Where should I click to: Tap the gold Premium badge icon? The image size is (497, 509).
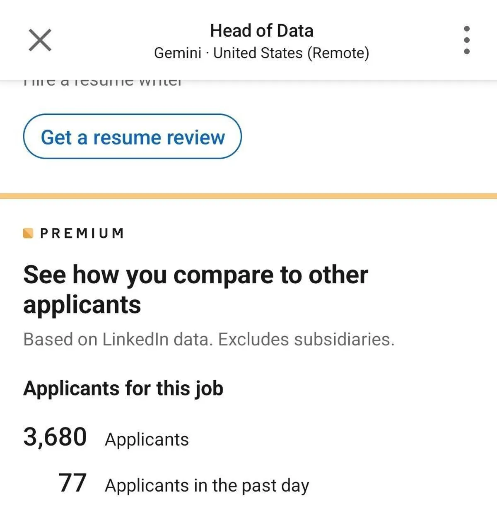click(x=28, y=233)
